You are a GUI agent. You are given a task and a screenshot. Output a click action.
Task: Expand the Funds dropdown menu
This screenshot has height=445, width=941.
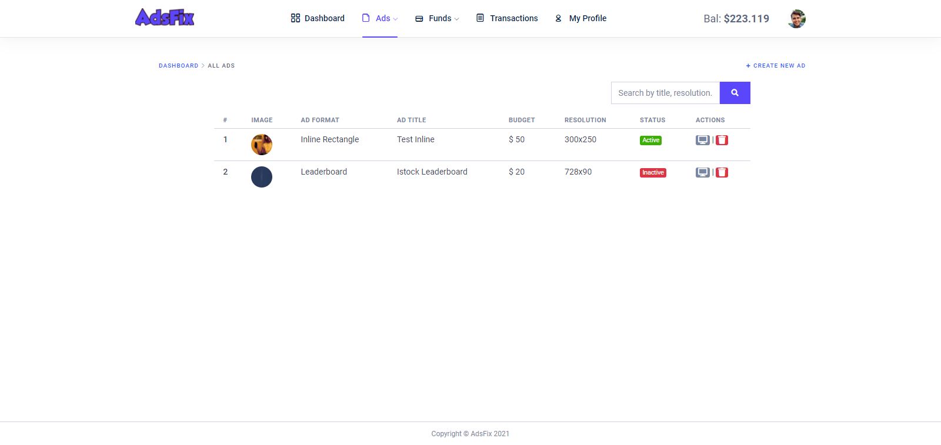tap(437, 18)
